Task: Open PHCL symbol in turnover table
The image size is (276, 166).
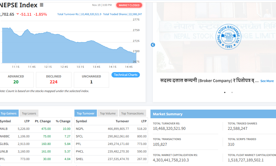Action: [x=80, y=151]
